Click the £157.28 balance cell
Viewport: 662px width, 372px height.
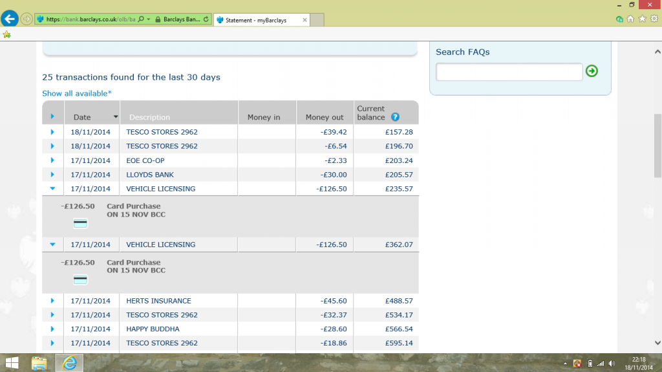click(x=399, y=132)
